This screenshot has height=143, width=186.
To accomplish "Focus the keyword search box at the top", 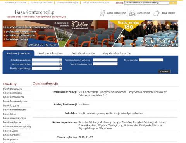I will tap(146, 3).
